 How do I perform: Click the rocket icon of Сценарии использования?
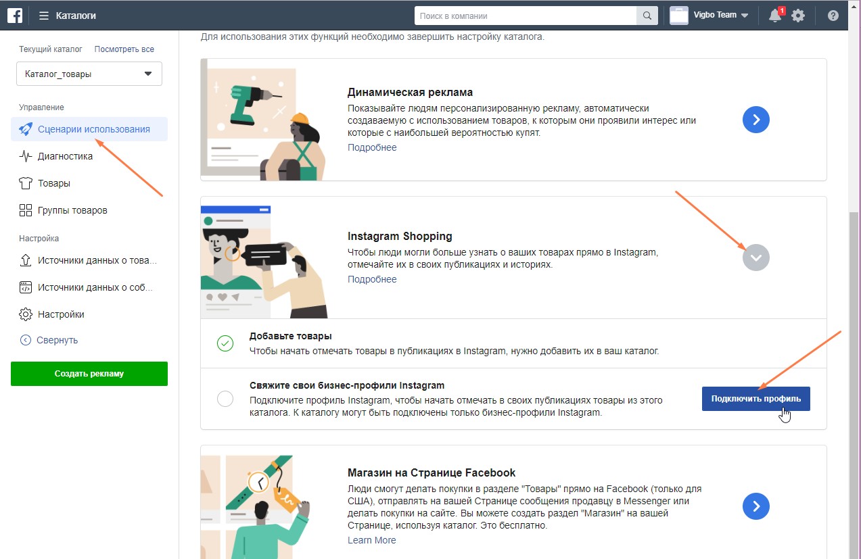[26, 129]
